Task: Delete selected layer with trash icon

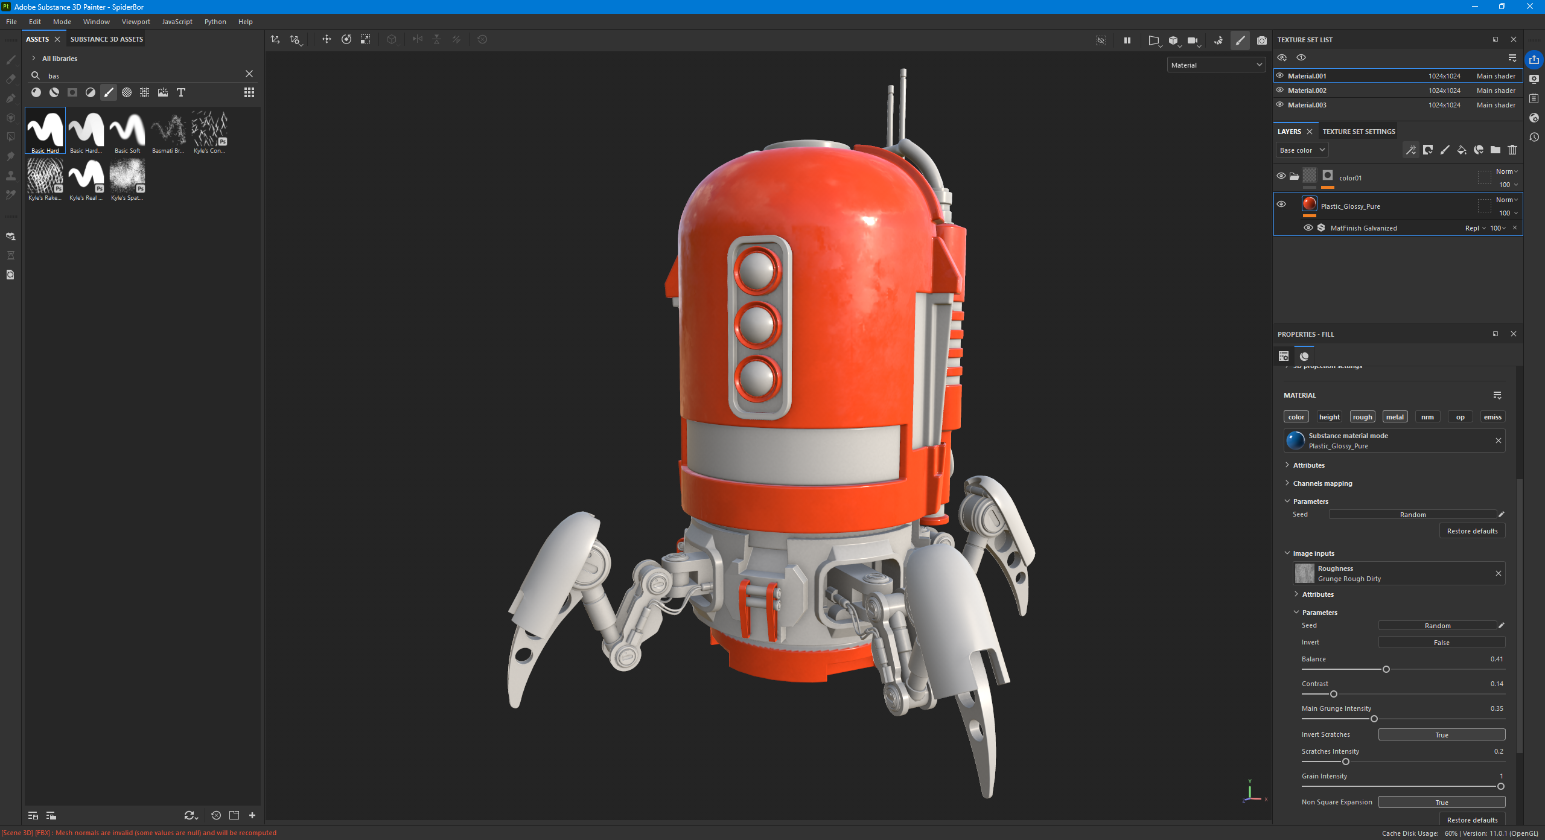Action: coord(1512,150)
